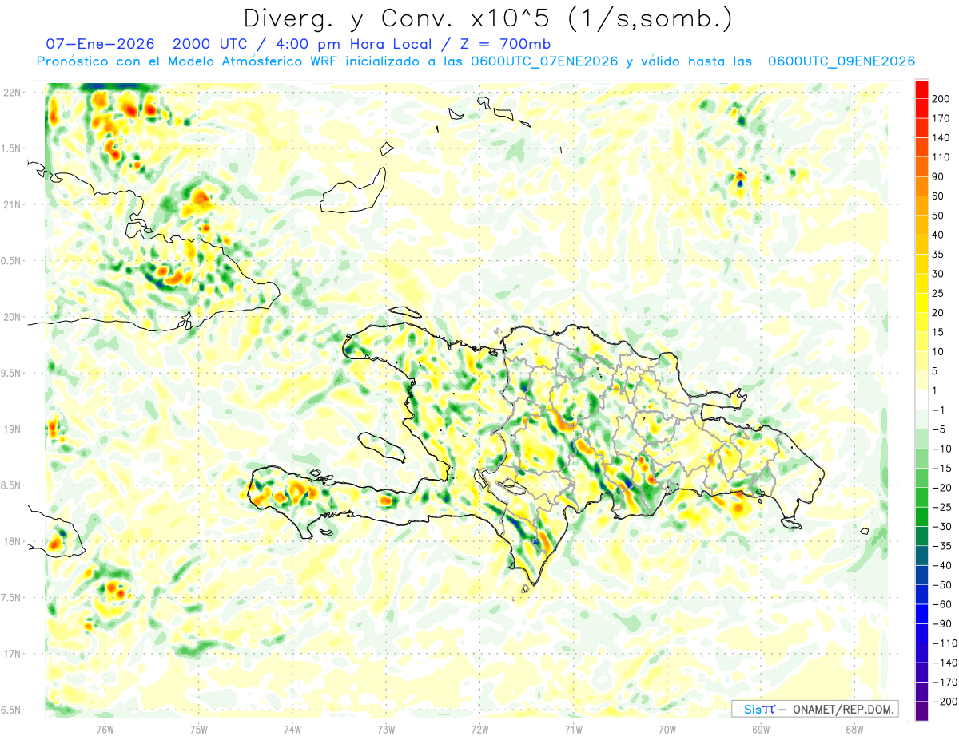959x740 pixels.
Task: Click the colorbar value '140' in the red range
Action: [942, 137]
